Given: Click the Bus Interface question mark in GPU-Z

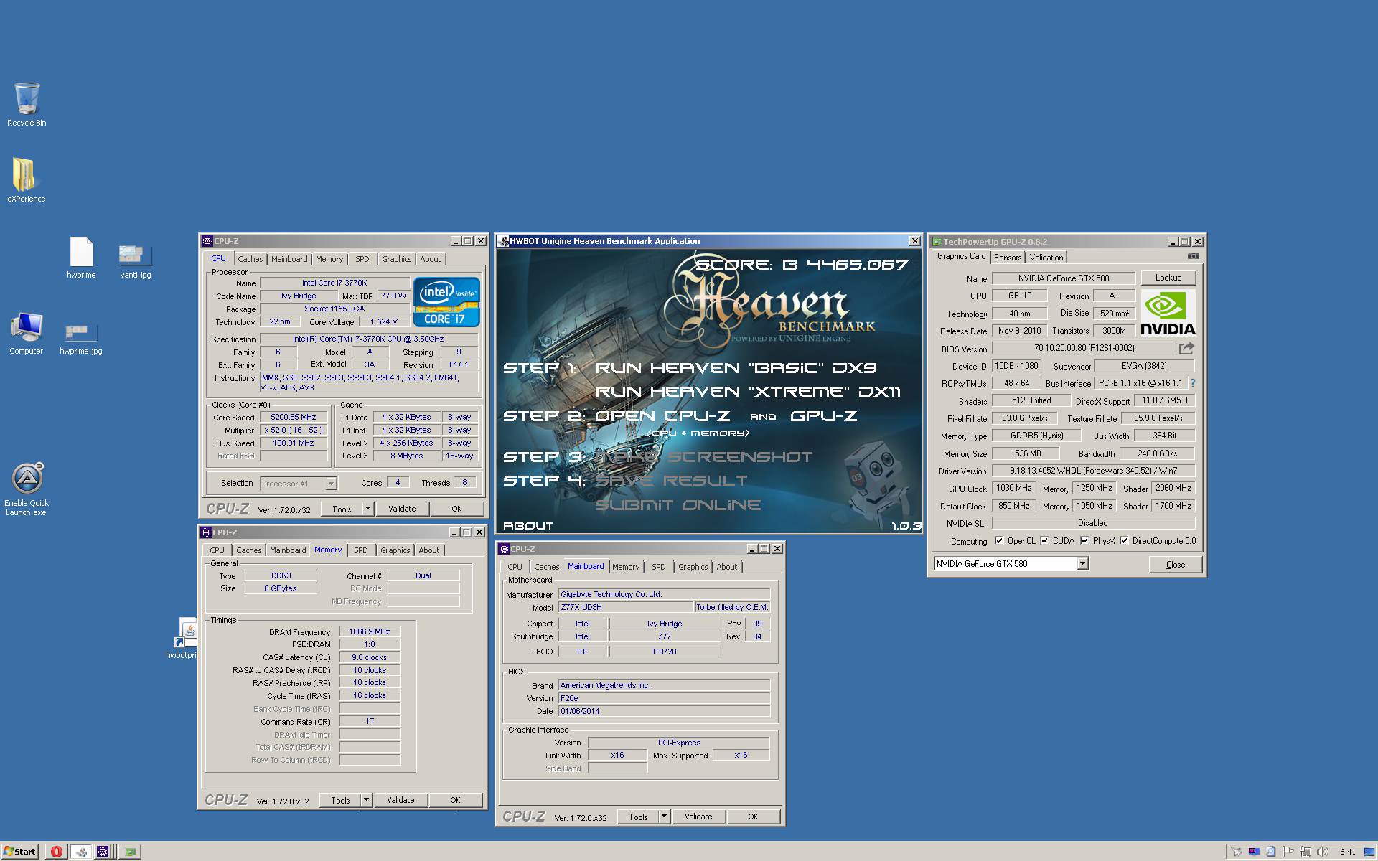Looking at the screenshot, I should tap(1193, 383).
